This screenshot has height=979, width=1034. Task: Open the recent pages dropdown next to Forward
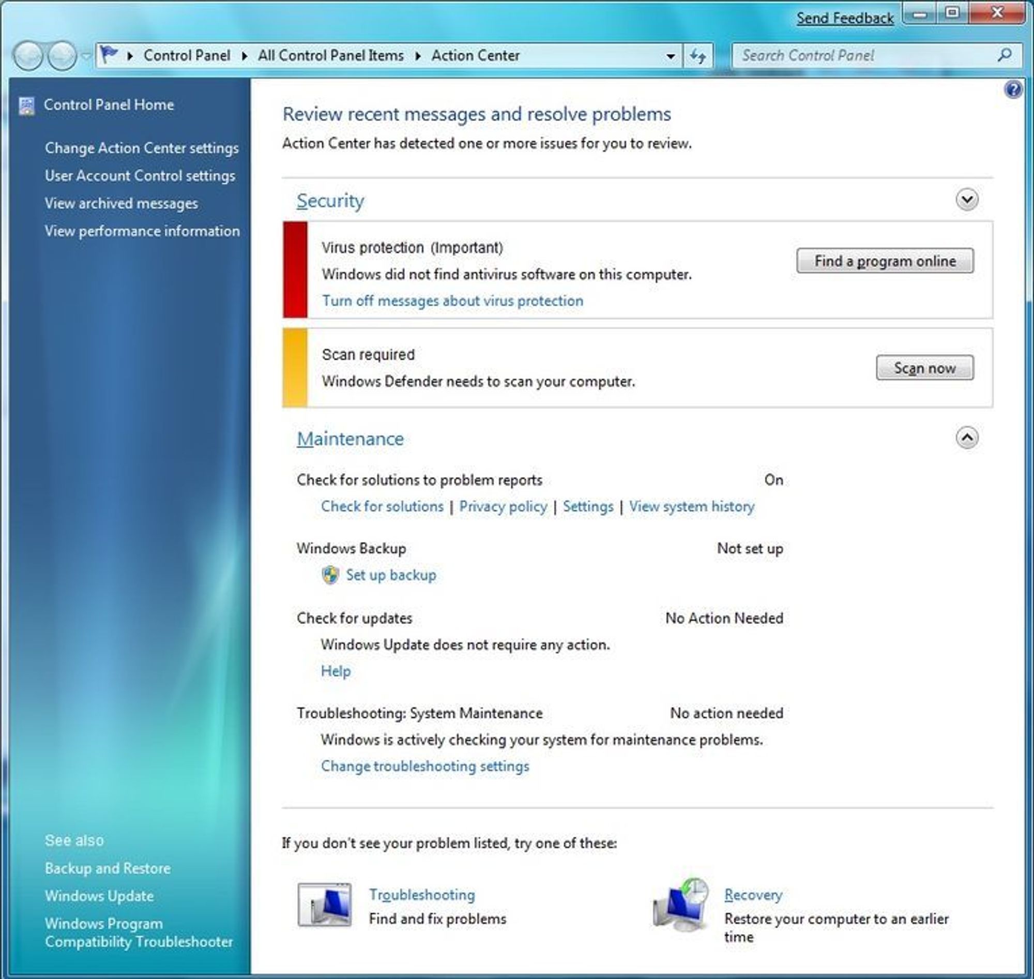click(86, 55)
